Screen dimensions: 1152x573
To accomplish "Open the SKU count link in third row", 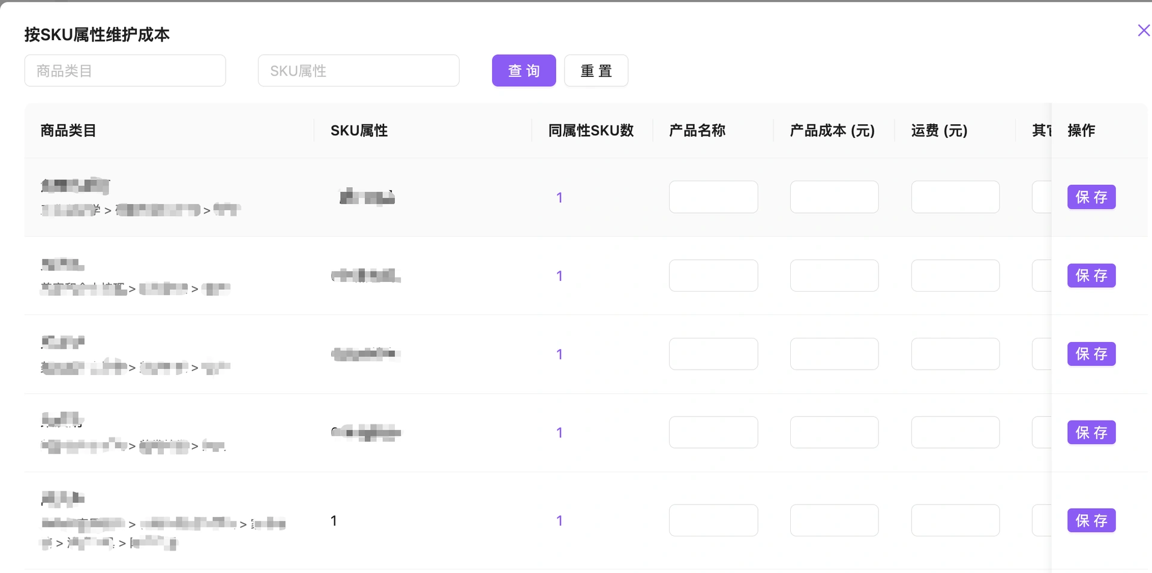I will pos(559,355).
